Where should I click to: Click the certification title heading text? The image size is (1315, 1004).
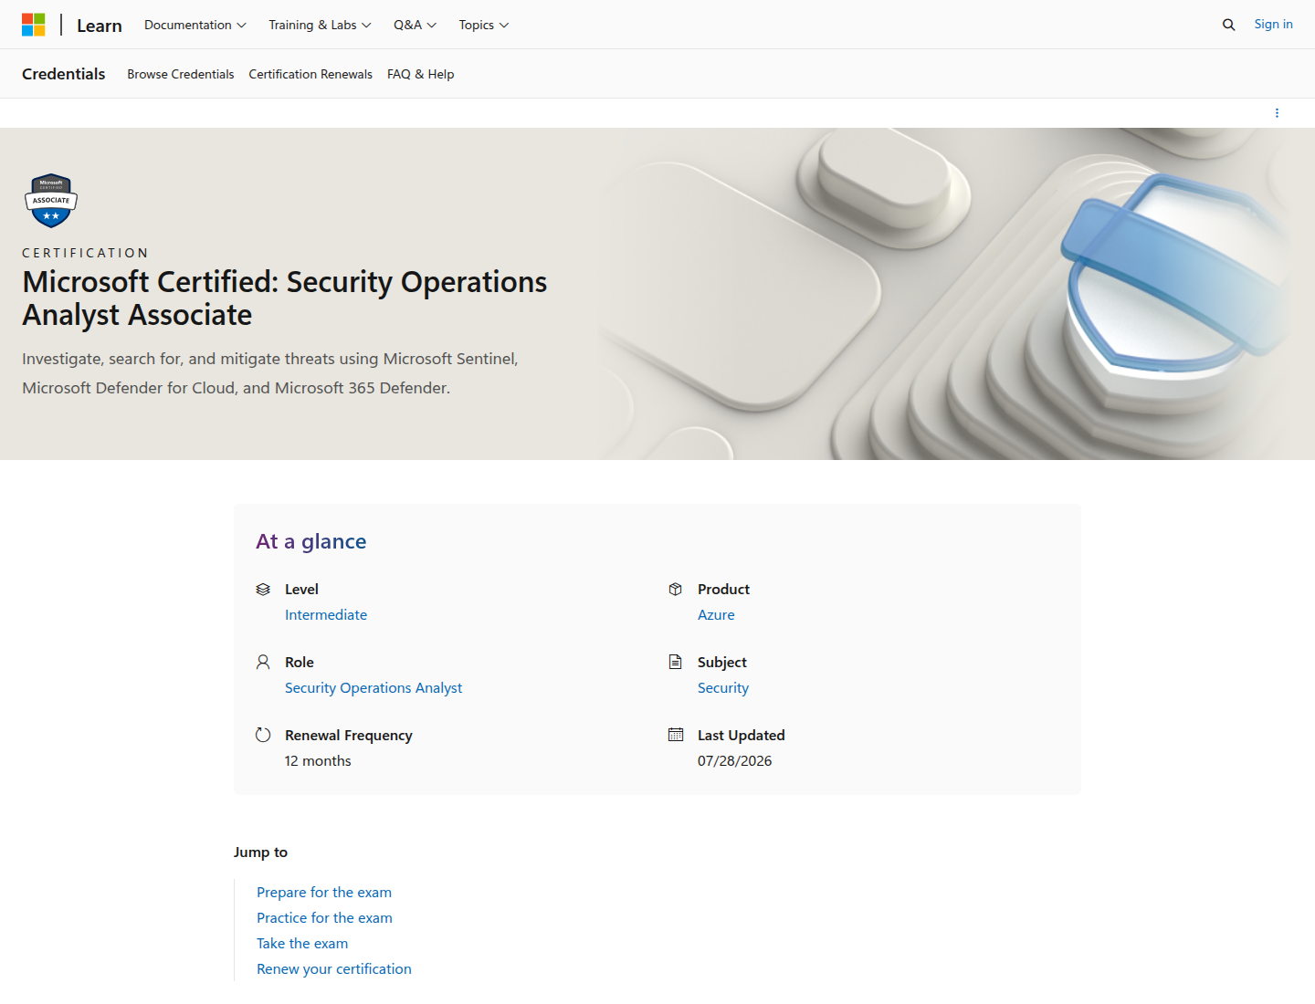285,298
